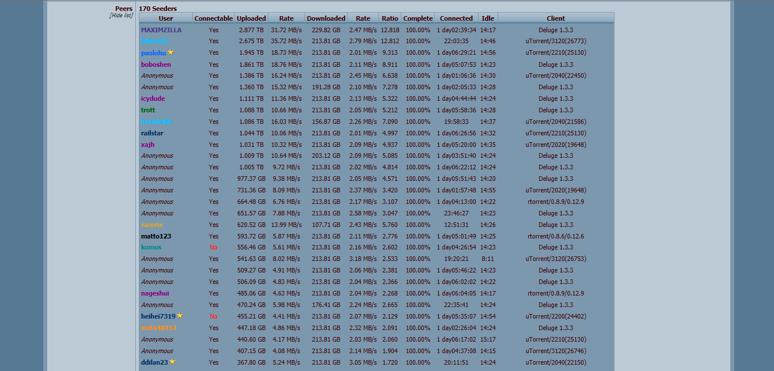Click the Connectable column header

[x=214, y=18]
